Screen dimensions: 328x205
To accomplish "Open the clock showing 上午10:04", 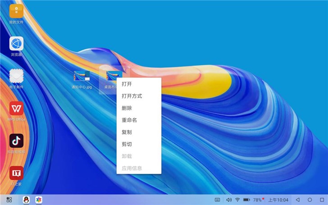I will pyautogui.click(x=278, y=200).
